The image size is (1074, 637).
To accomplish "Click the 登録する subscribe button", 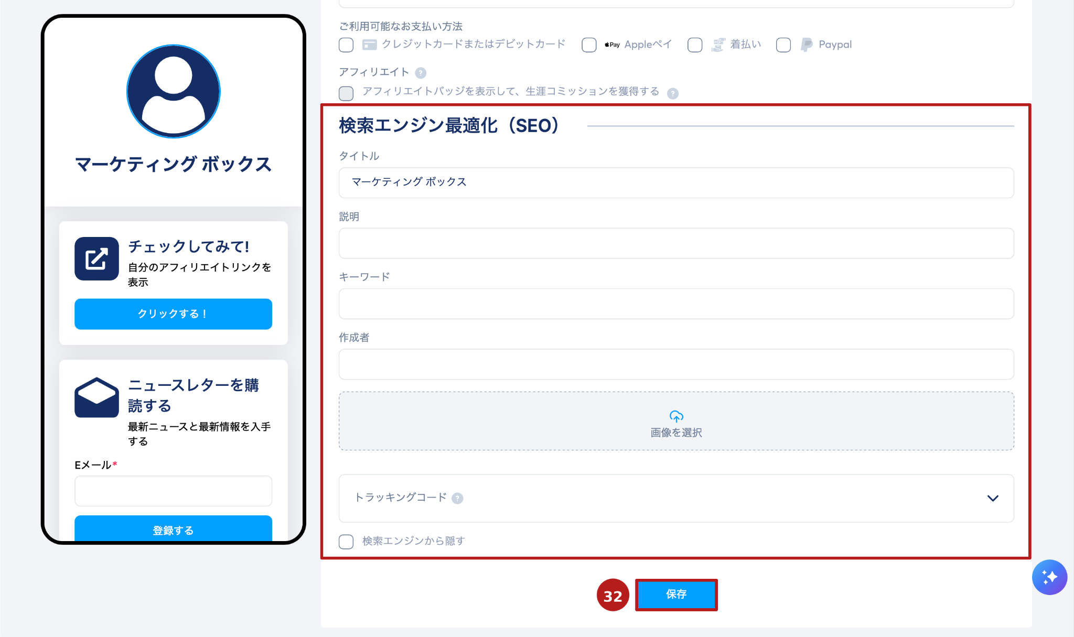I will [x=173, y=530].
